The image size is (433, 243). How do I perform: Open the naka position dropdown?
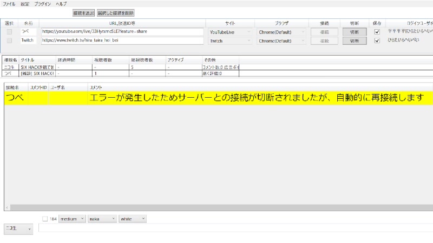(102, 219)
